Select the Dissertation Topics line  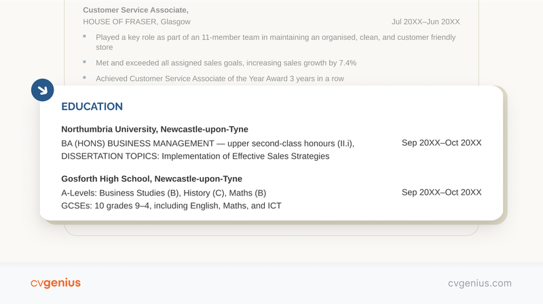195,156
